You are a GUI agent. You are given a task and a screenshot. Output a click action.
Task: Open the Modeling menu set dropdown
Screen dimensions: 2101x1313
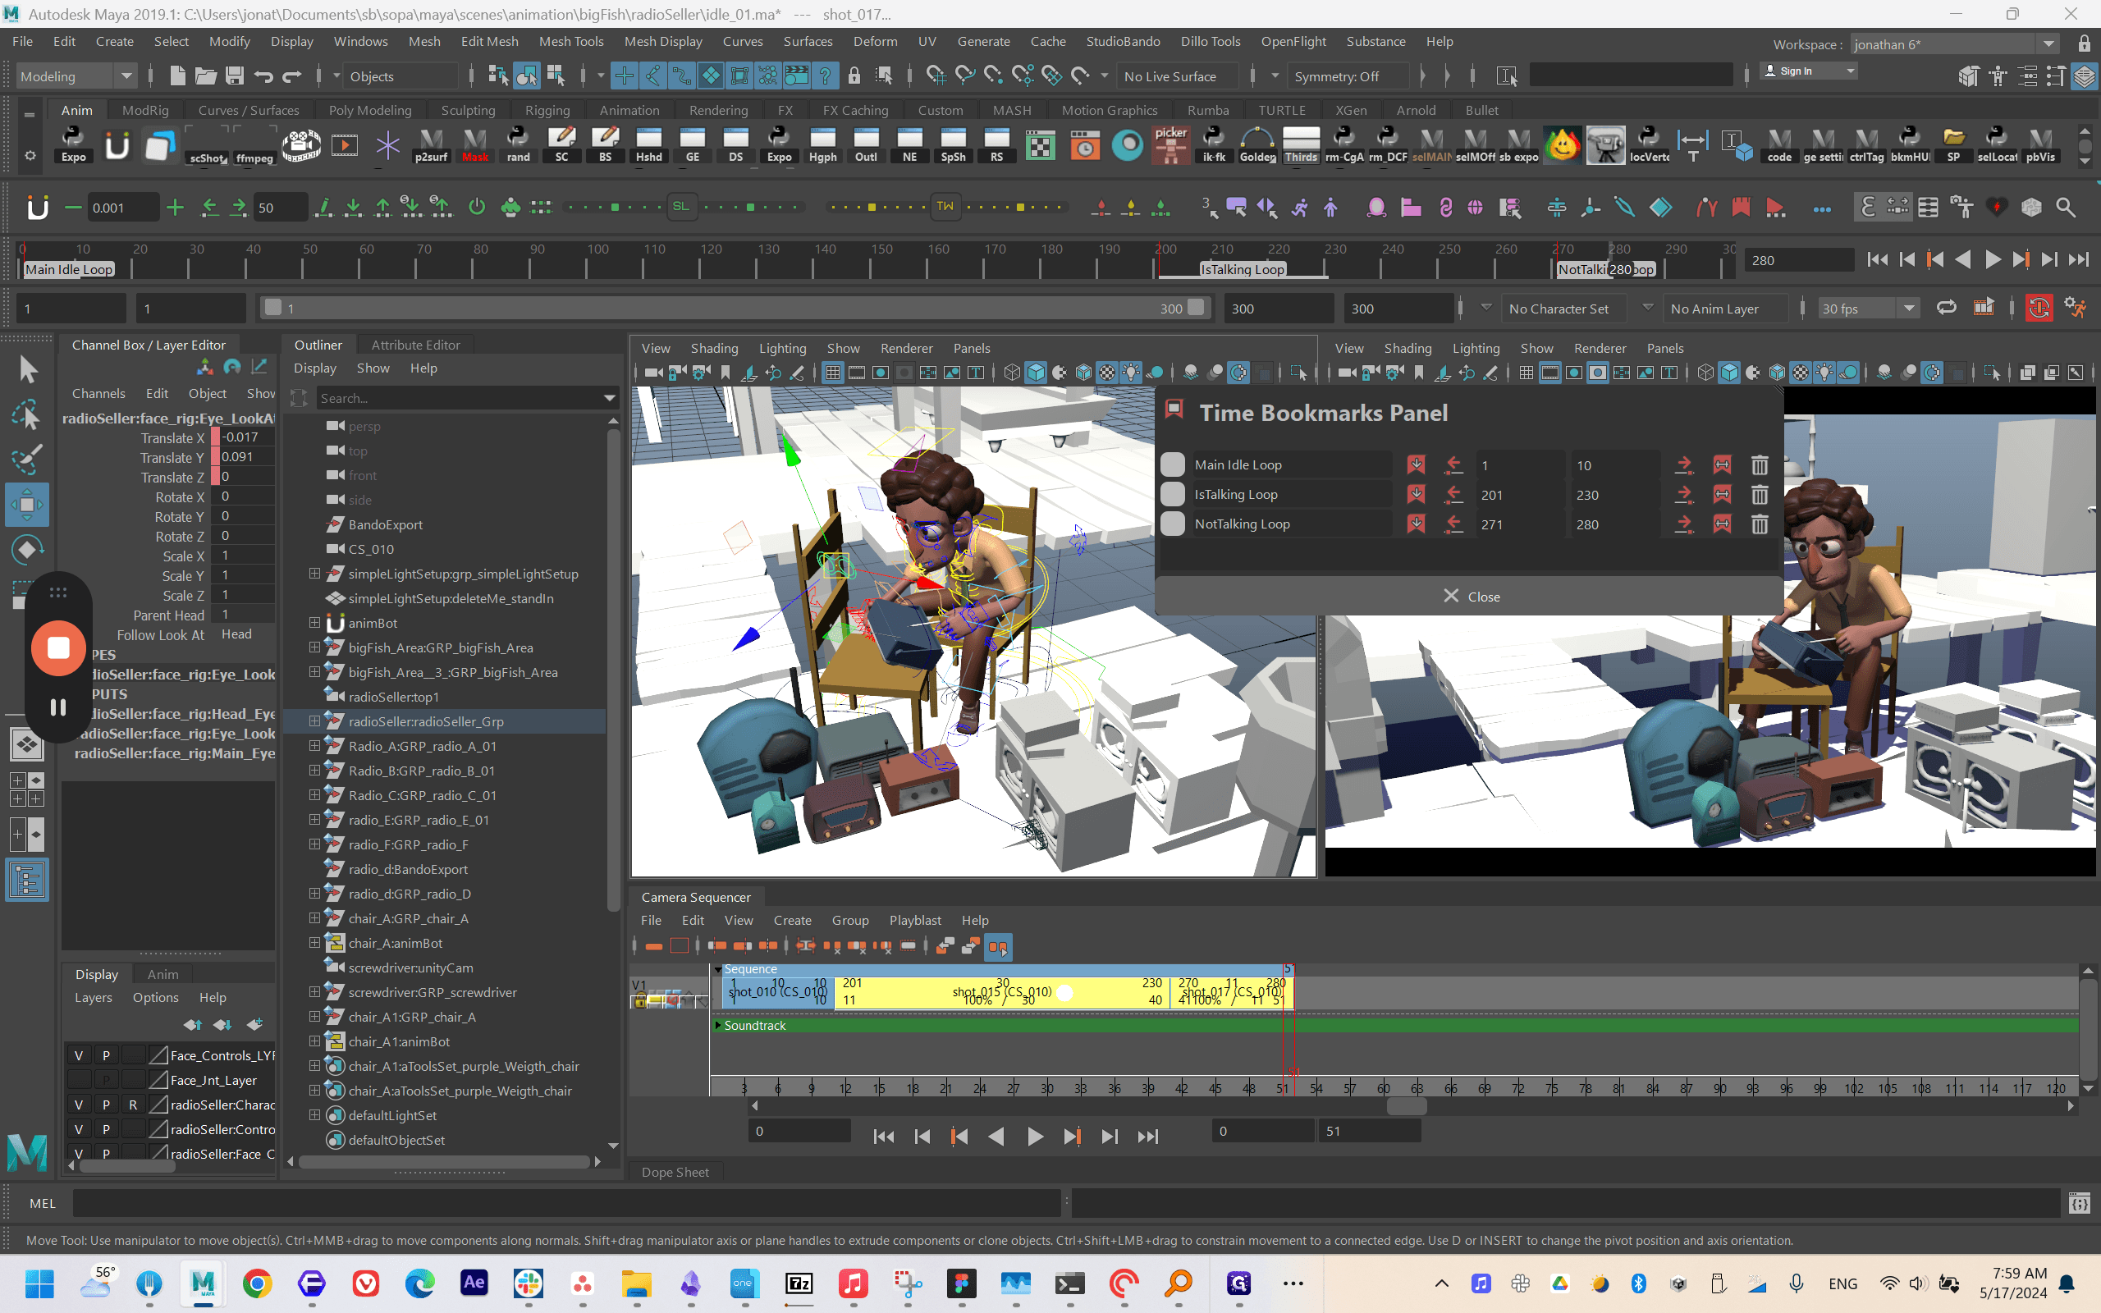[x=76, y=76]
